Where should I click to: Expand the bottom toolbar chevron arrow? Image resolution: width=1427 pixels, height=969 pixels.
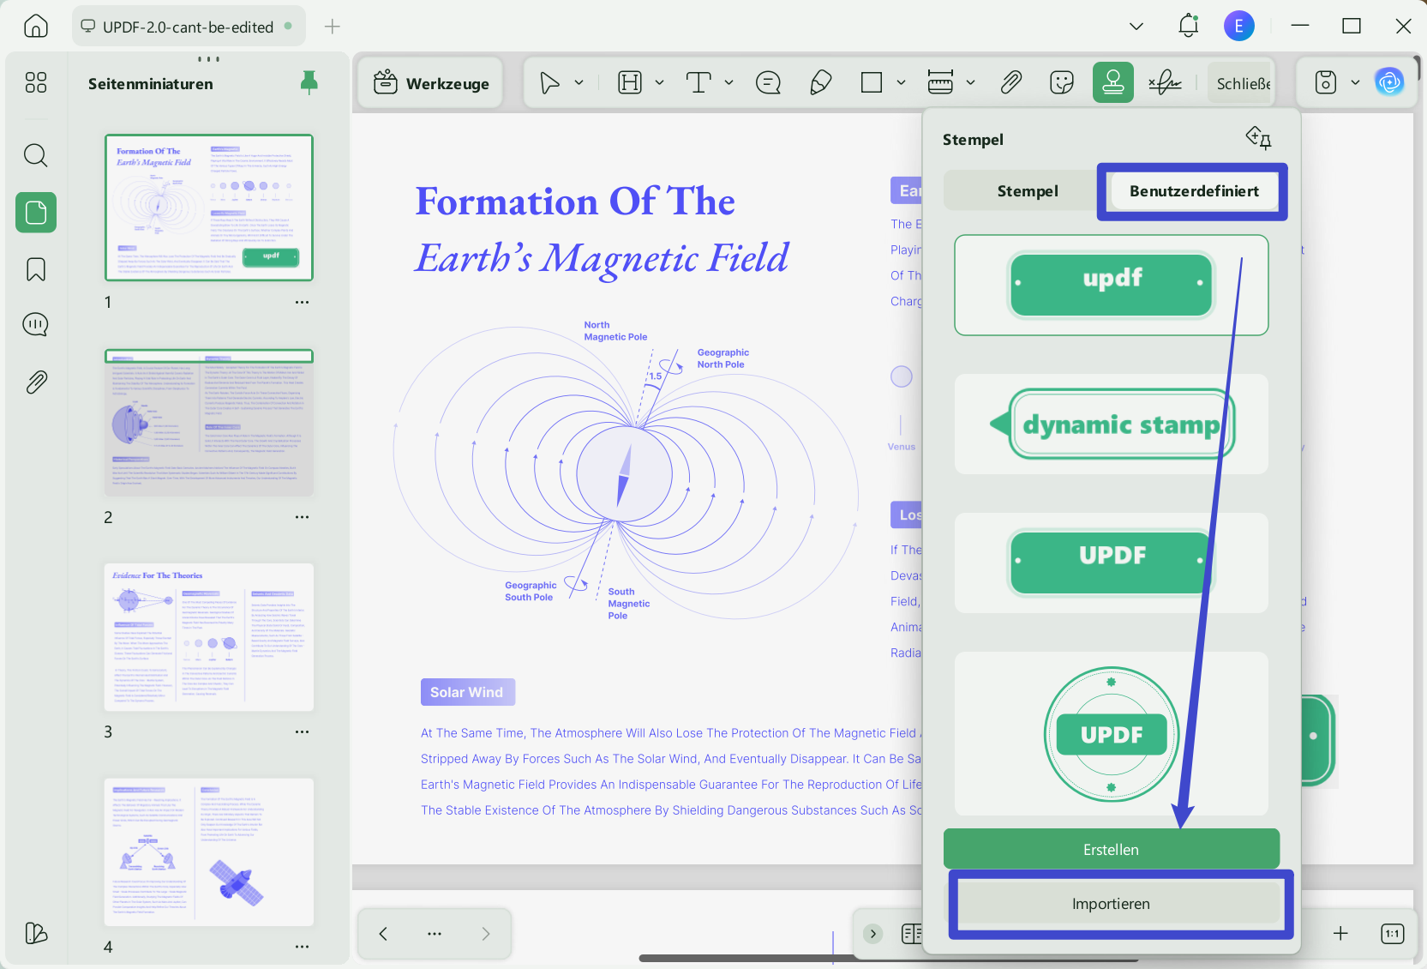coord(872,934)
